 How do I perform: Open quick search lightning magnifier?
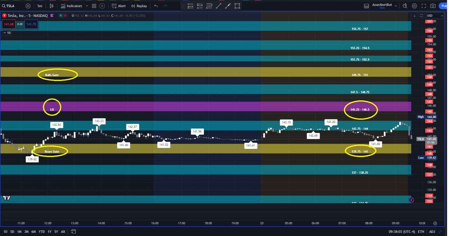(x=406, y=6)
